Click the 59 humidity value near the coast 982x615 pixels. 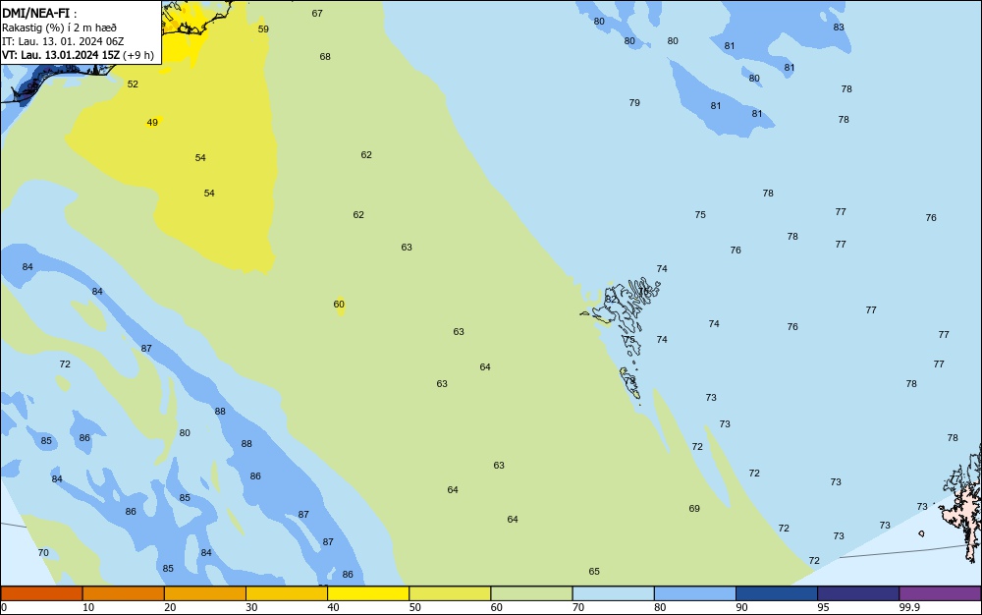[263, 28]
